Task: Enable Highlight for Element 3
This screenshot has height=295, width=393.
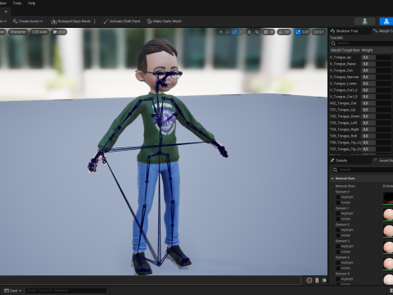Action: tap(338, 246)
